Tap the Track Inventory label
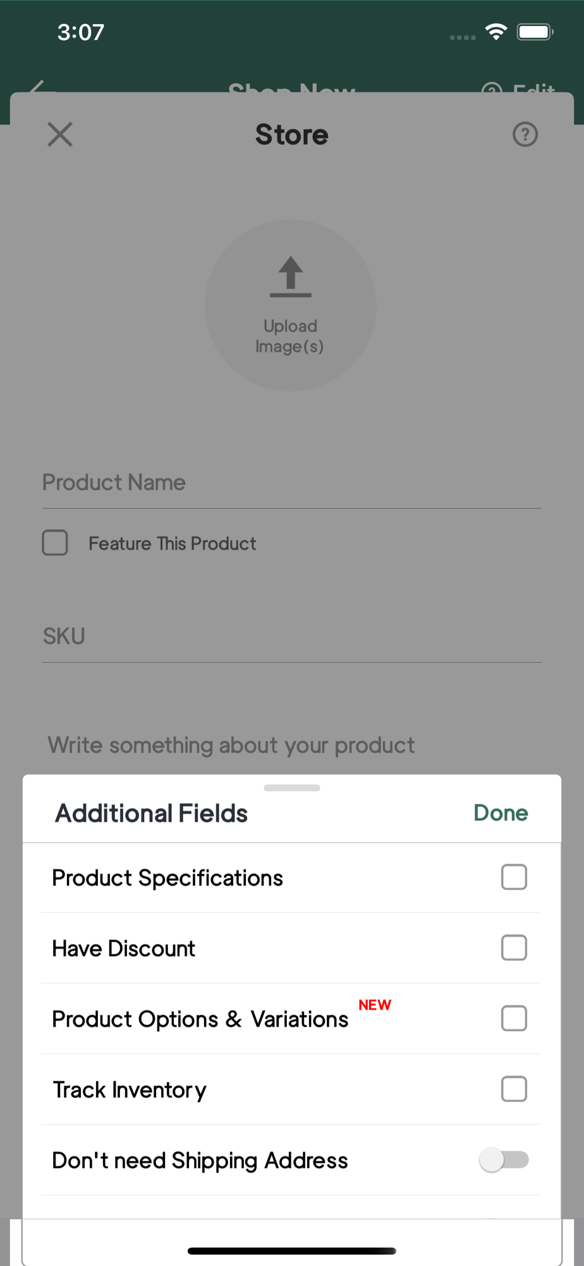Screen dimensions: 584x1266 click(130, 1090)
